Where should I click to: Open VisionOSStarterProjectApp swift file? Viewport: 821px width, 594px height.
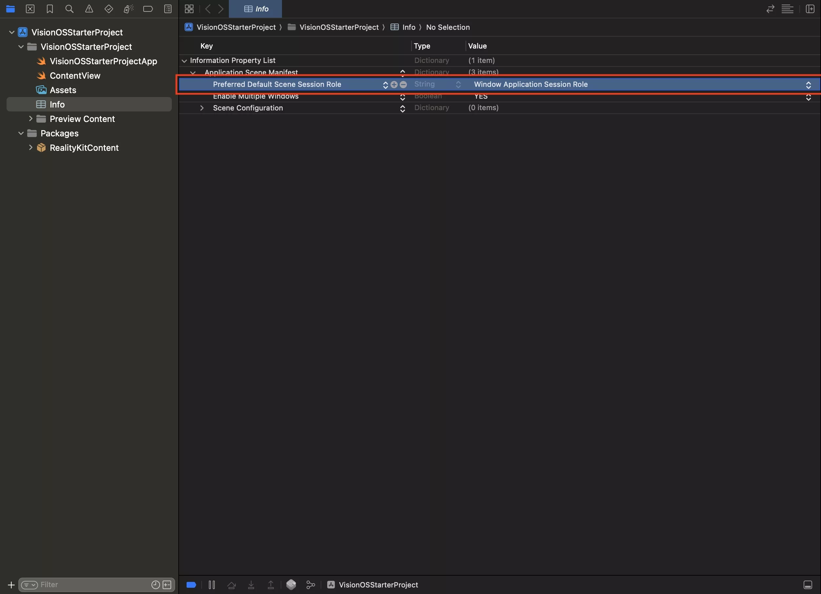coord(104,61)
